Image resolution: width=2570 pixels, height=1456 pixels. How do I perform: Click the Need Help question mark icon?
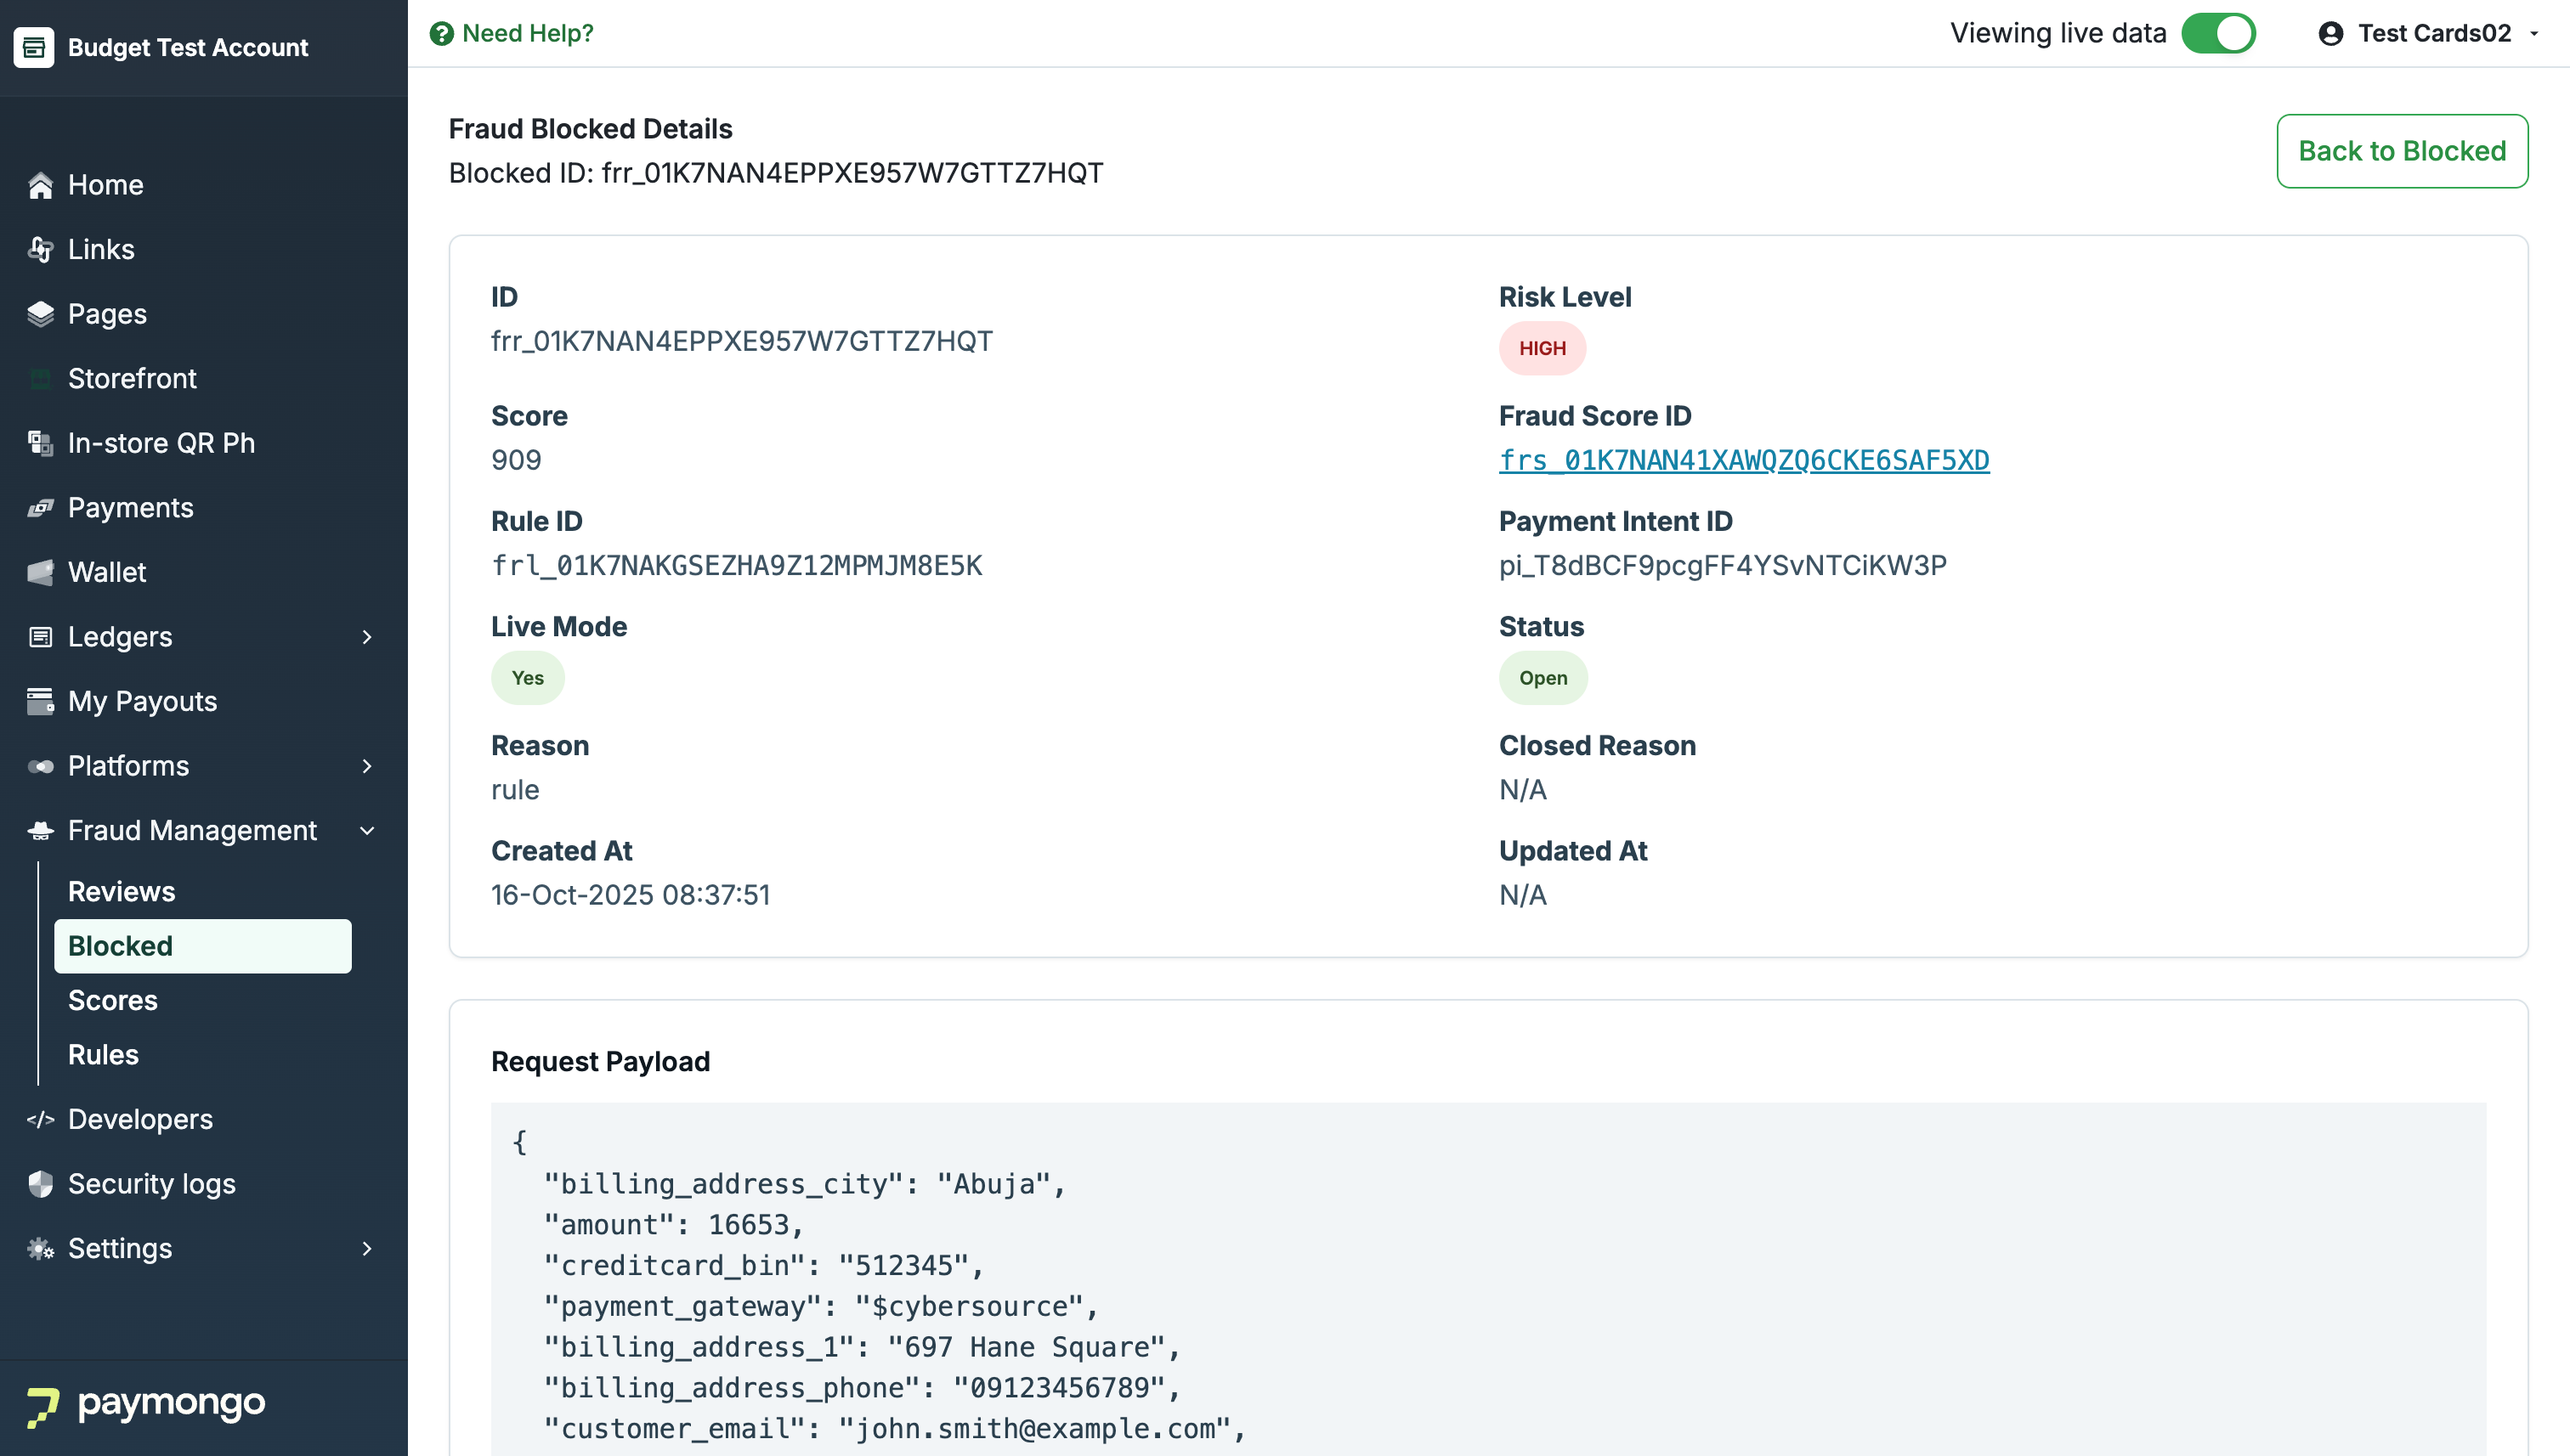(x=441, y=34)
